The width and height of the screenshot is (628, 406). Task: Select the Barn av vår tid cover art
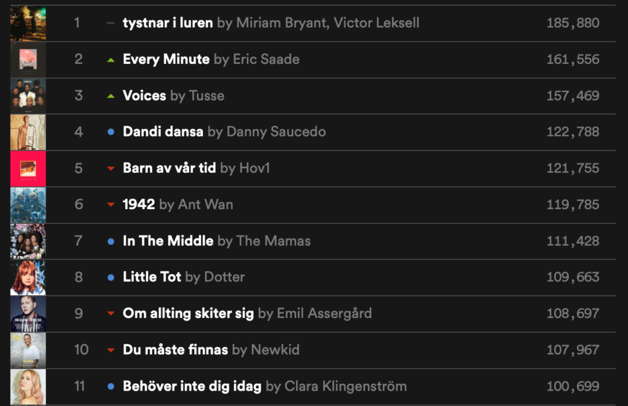(x=28, y=169)
